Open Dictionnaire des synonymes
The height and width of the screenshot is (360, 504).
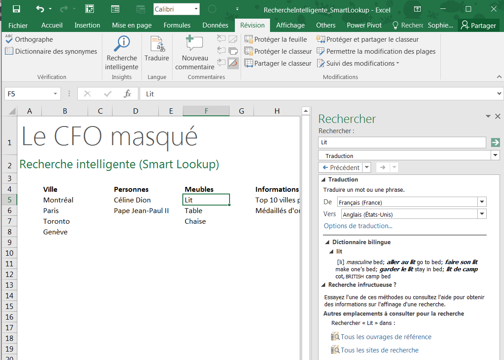click(51, 51)
